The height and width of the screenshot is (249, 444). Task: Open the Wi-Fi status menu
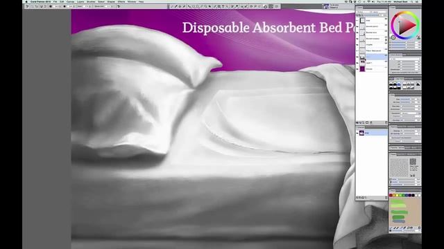[368, 1]
